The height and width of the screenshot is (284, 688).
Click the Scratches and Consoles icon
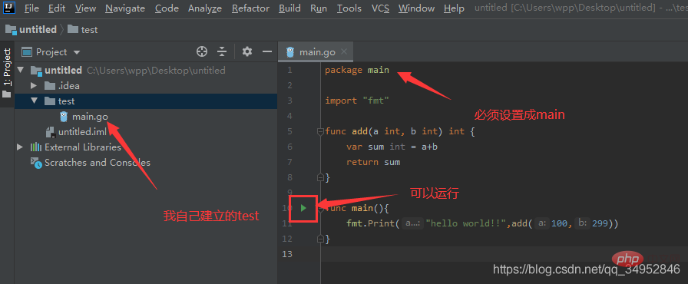tap(35, 163)
